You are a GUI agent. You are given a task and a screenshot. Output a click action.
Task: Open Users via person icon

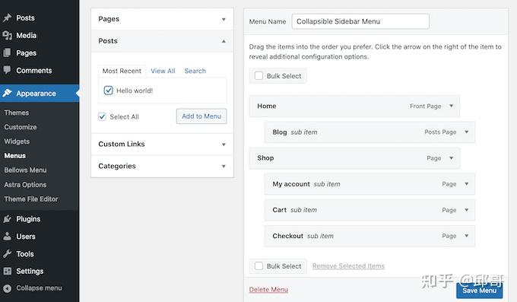7,237
